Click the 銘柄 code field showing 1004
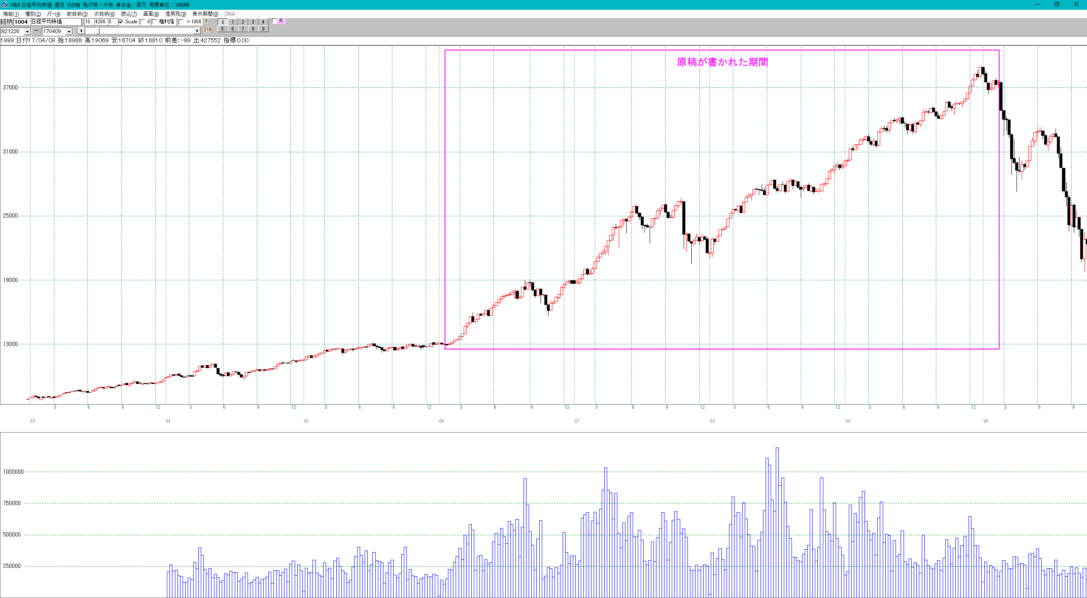Image resolution: width=1087 pixels, height=598 pixels. [21, 22]
